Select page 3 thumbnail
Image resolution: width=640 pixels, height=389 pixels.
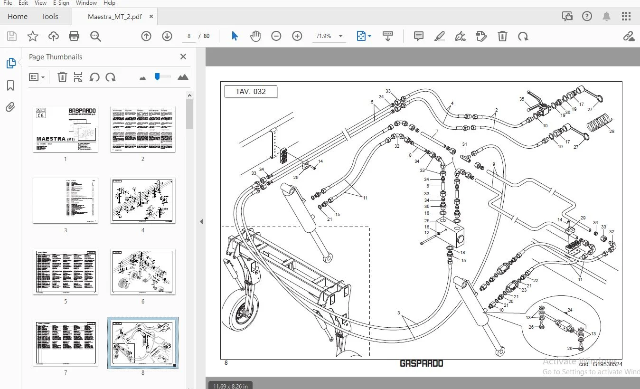pyautogui.click(x=66, y=200)
